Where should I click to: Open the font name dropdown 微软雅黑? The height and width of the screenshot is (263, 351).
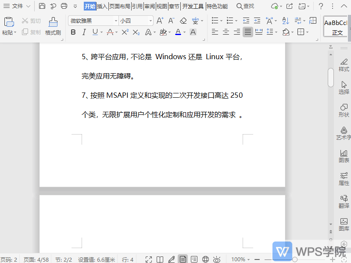[115, 21]
